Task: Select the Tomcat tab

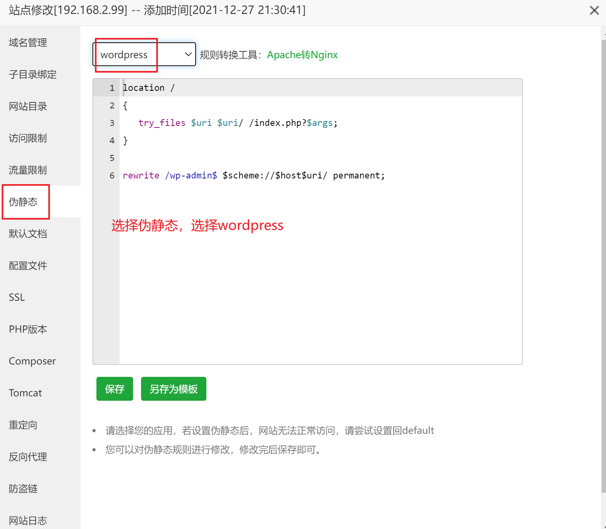Action: pyautogui.click(x=40, y=393)
